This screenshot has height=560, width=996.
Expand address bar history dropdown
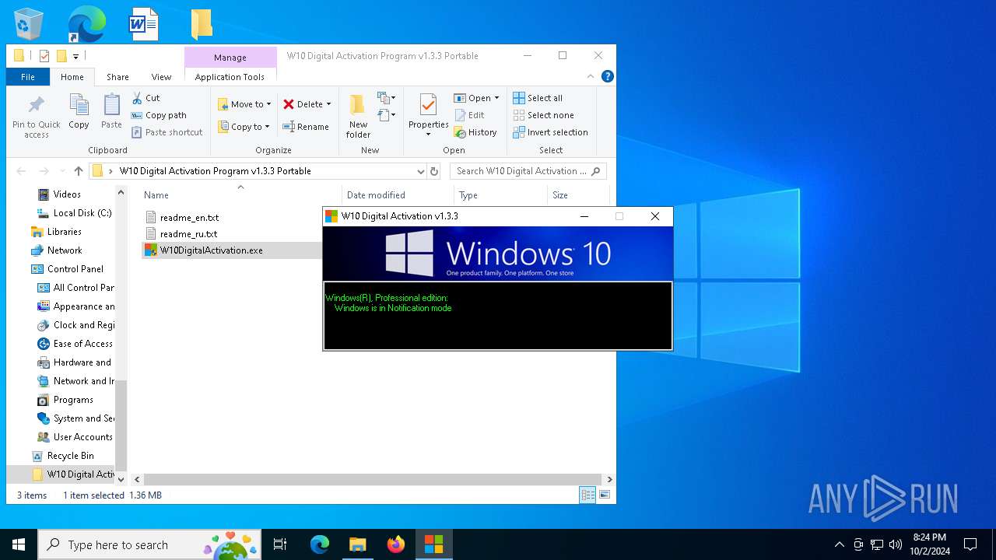[420, 171]
